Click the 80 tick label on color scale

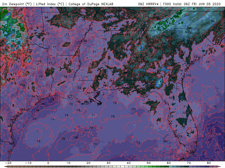tap(209, 163)
